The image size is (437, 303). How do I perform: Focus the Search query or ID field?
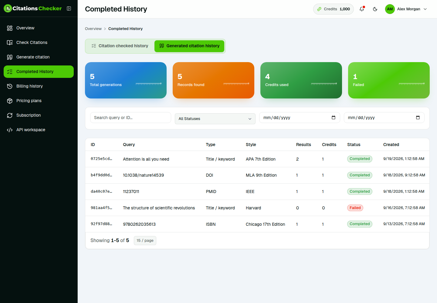pos(130,118)
